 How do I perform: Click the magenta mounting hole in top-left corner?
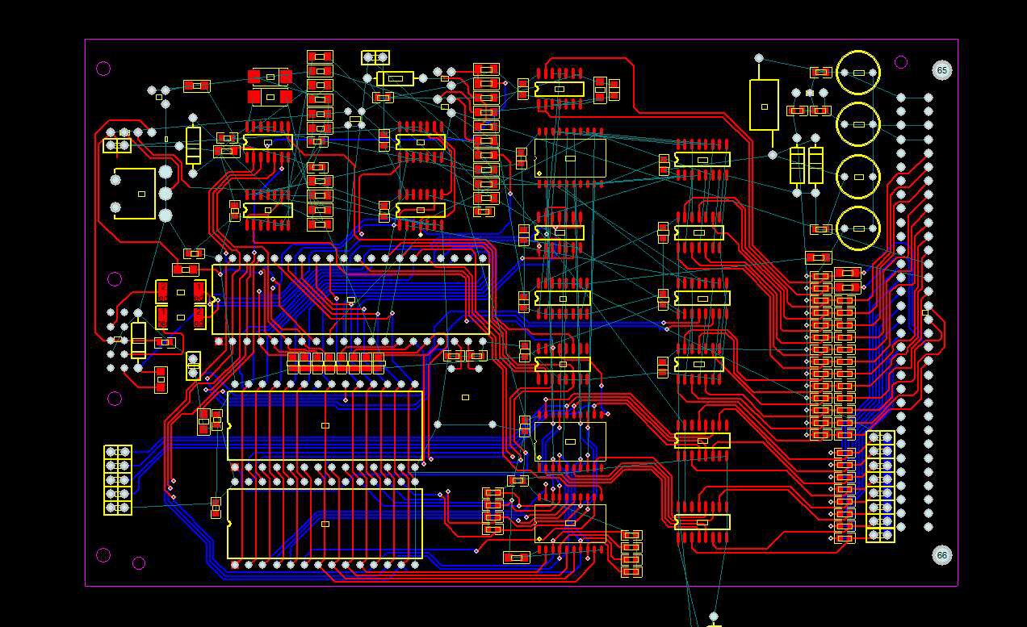coord(103,69)
